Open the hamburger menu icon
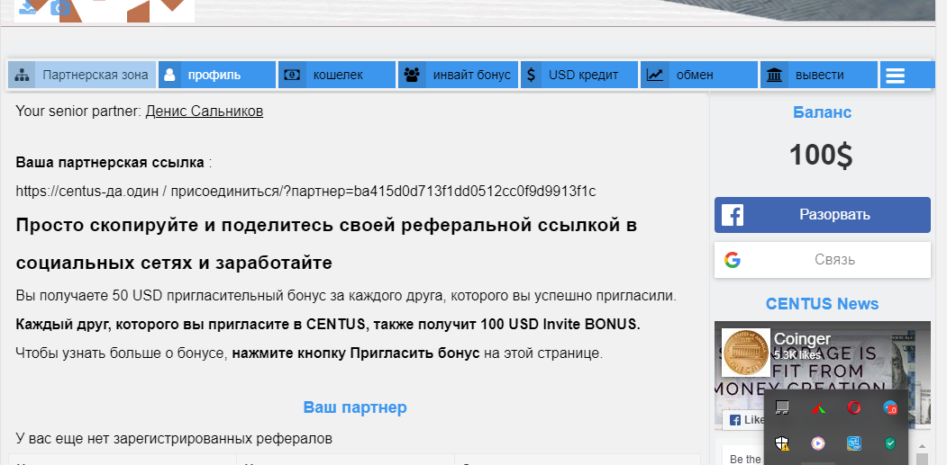 pos(895,75)
